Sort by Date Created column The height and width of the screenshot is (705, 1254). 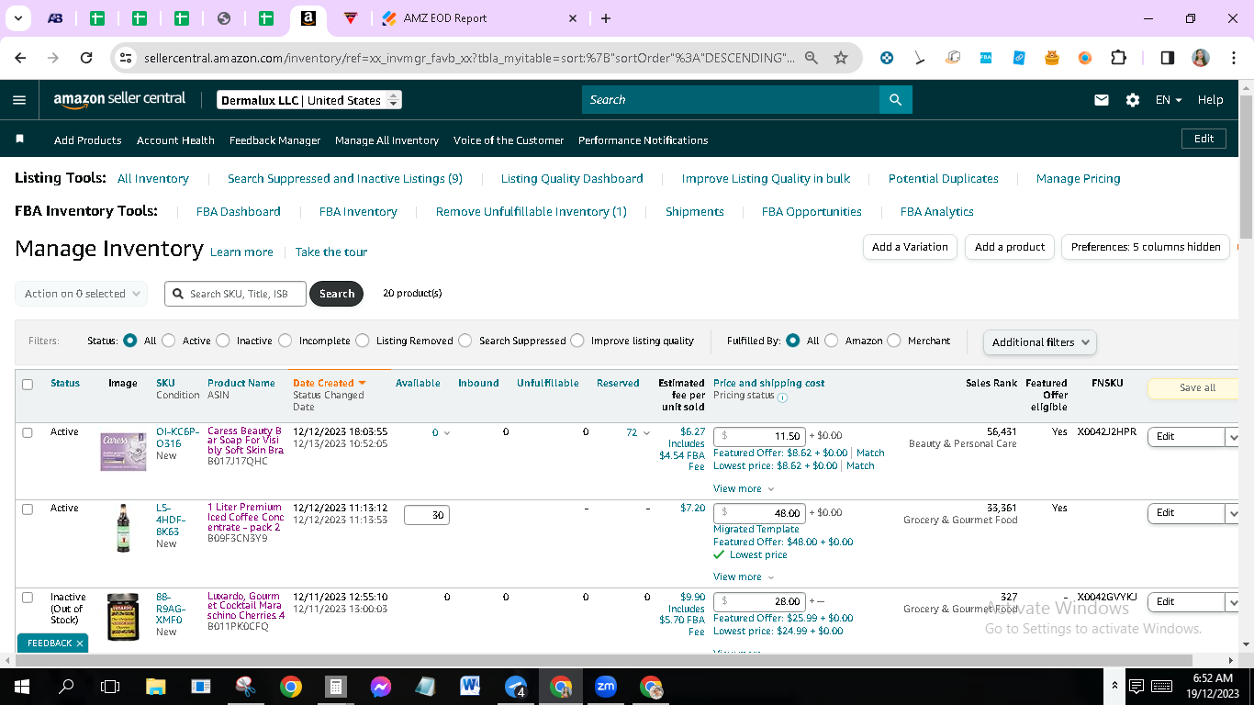[329, 384]
